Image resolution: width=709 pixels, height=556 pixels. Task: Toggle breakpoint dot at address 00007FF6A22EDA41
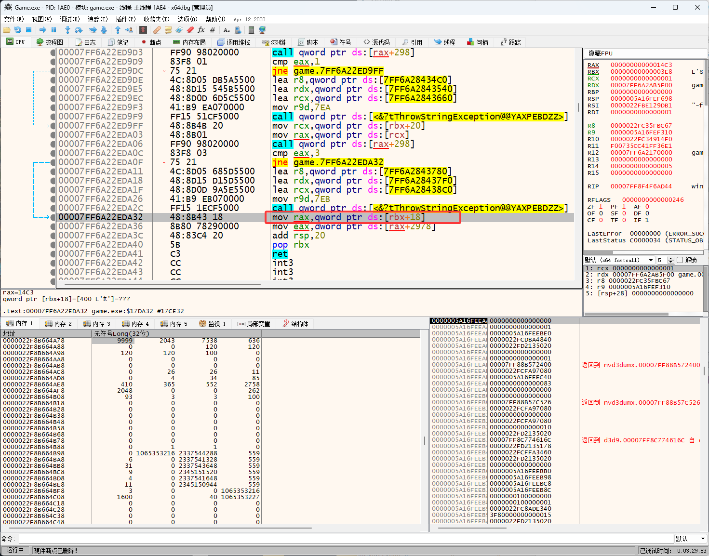(53, 254)
